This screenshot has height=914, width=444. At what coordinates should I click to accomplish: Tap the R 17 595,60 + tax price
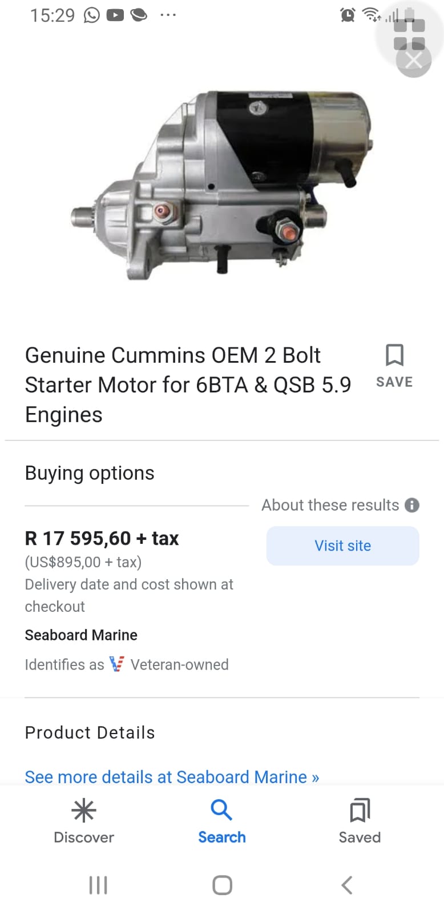click(102, 538)
